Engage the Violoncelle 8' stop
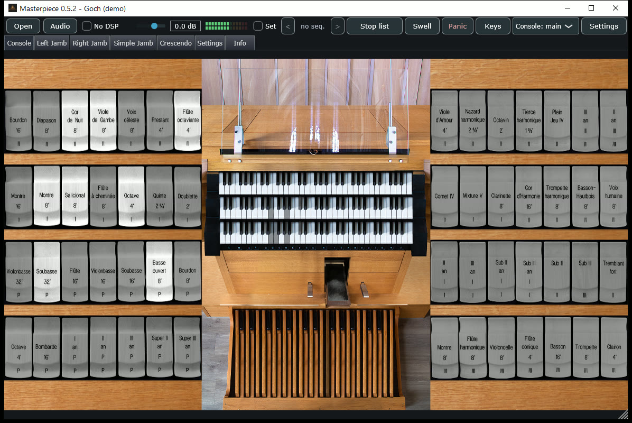 tap(501, 348)
